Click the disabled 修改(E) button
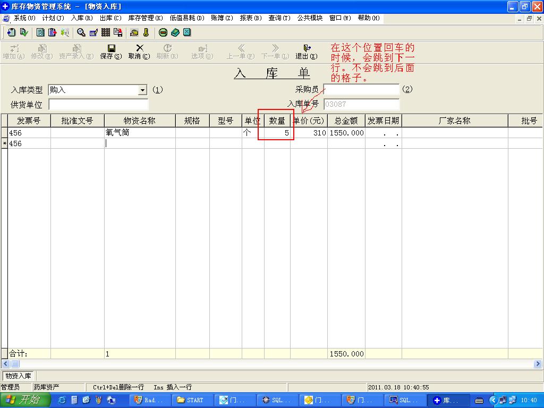This screenshot has width=544, height=408. pyautogui.click(x=42, y=52)
